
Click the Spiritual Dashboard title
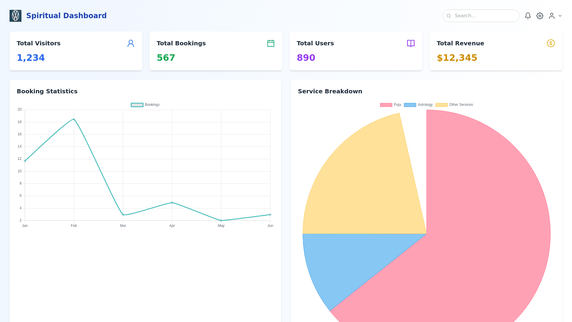[66, 16]
